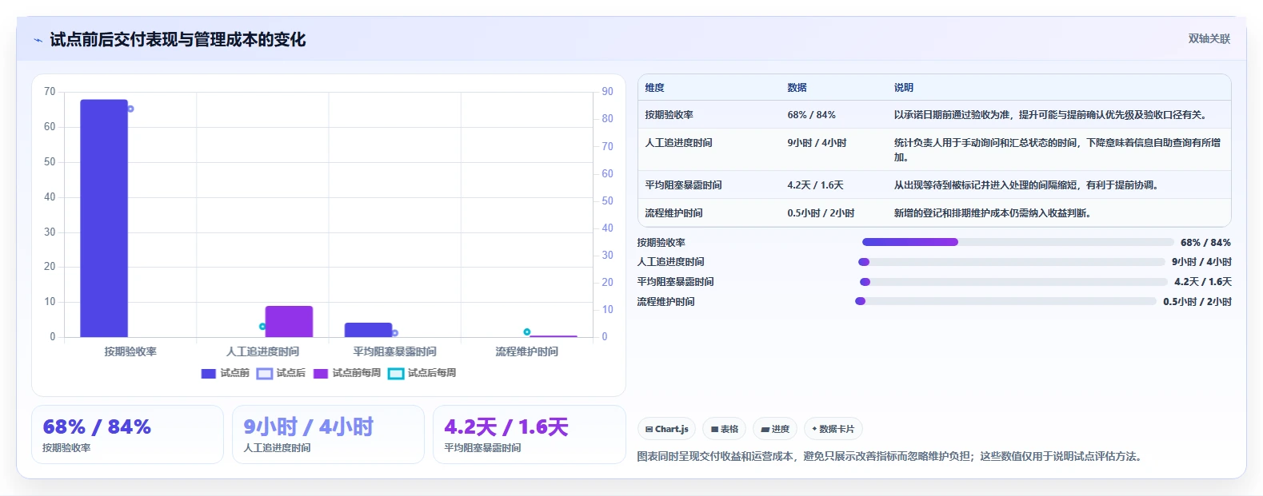Click the 按期验收率 table row label

point(669,115)
